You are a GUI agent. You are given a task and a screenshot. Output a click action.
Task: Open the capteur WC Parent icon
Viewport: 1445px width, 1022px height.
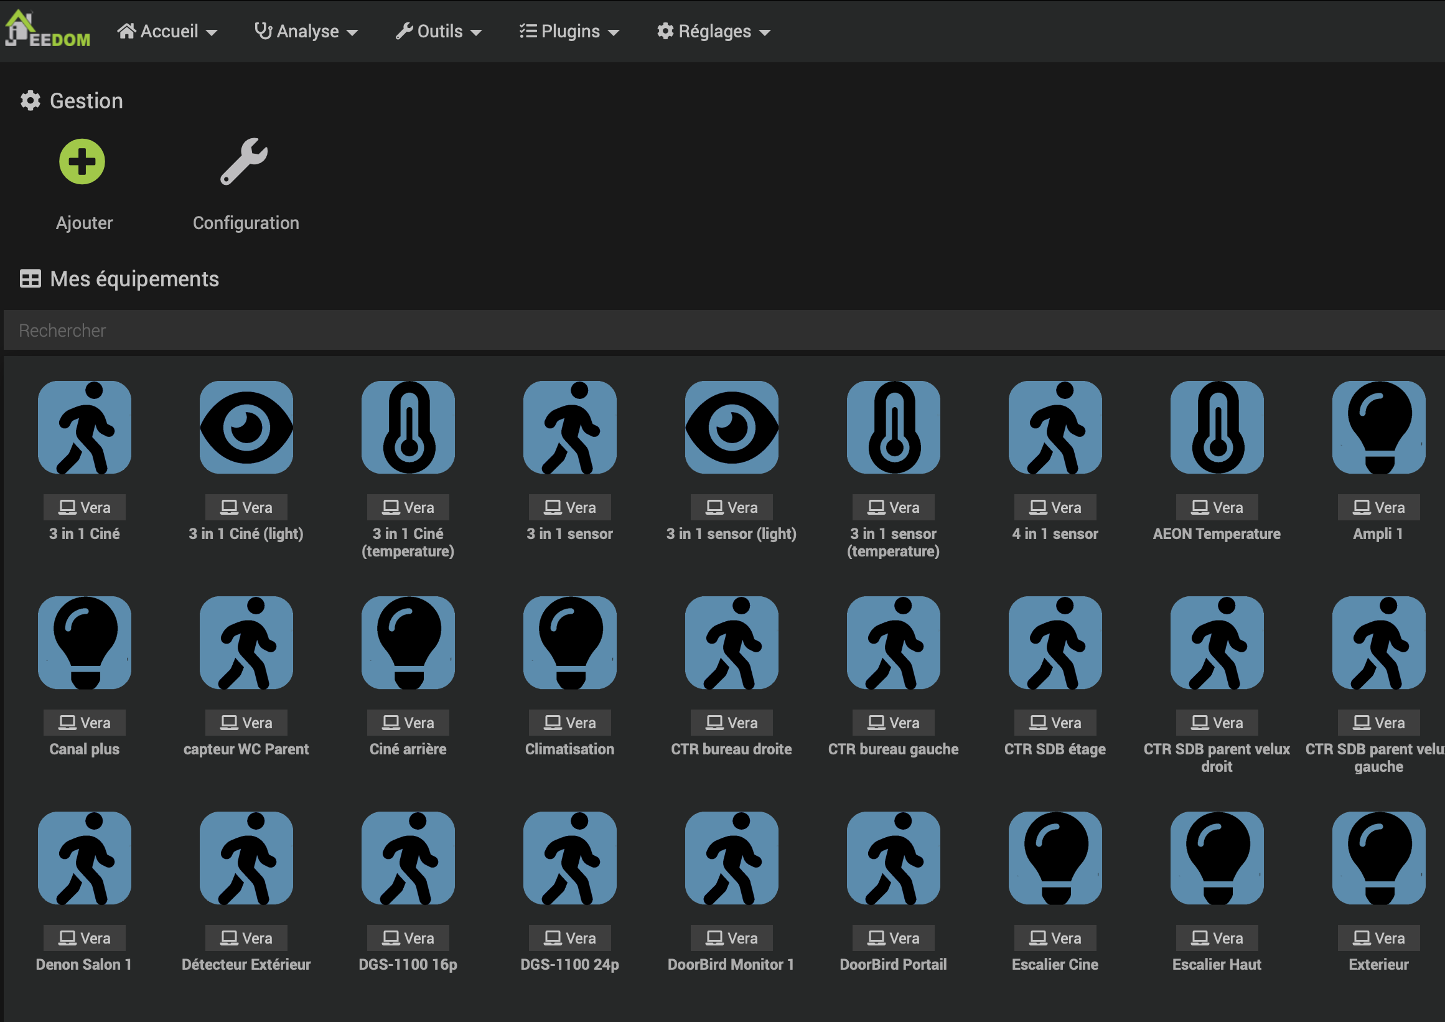tap(246, 642)
